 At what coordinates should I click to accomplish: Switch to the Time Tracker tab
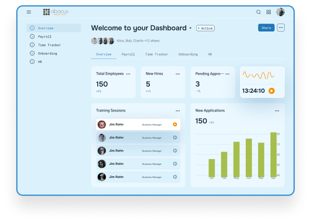pos(156,54)
